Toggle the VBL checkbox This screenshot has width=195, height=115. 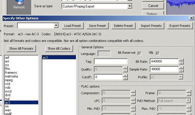tap(158, 53)
